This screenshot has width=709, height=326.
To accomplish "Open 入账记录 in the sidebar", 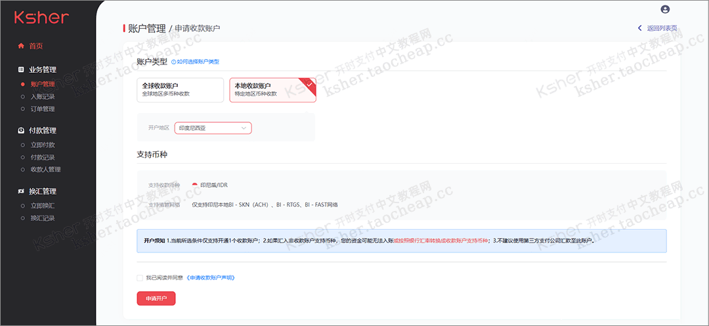I will [43, 97].
